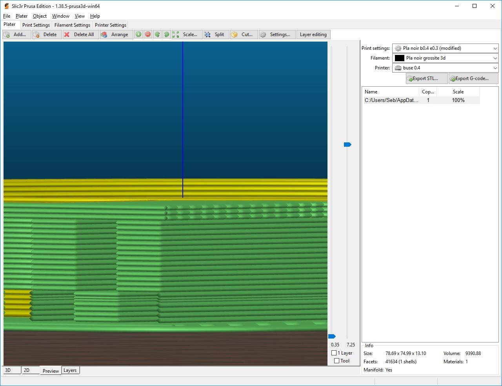Click the rotate clockwise icon
This screenshot has height=386, width=502.
tap(167, 35)
